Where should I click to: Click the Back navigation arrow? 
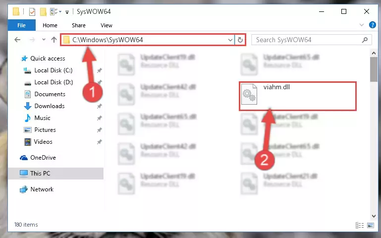pyautogui.click(x=17, y=40)
